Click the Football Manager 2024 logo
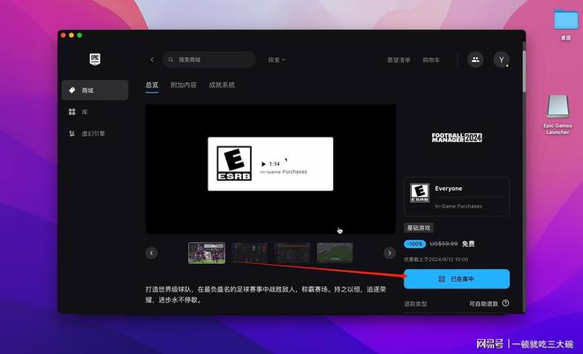The image size is (583, 354). (457, 138)
